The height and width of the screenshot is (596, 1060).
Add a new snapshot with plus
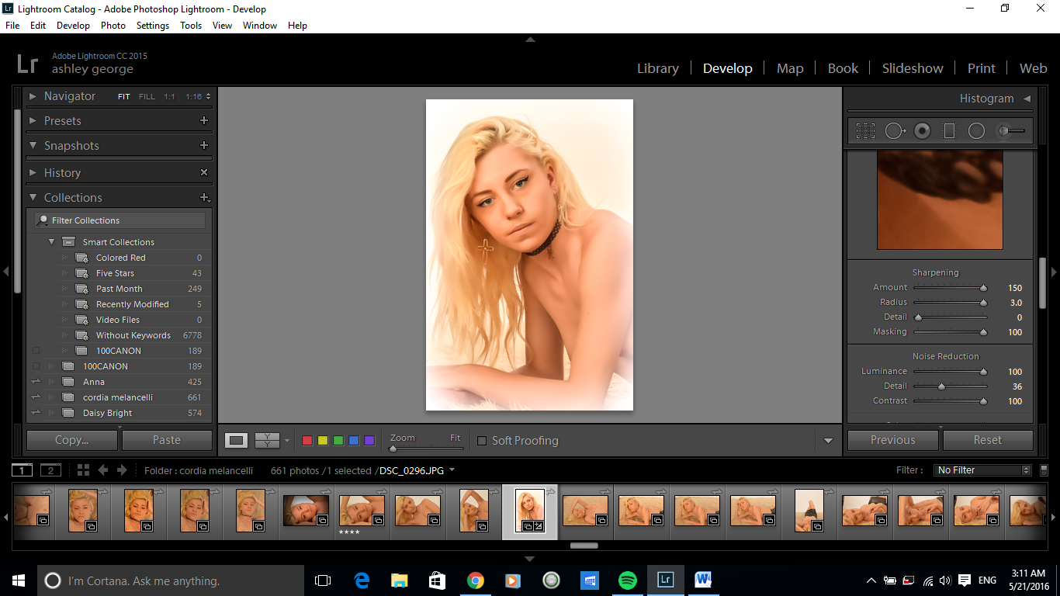(204, 145)
